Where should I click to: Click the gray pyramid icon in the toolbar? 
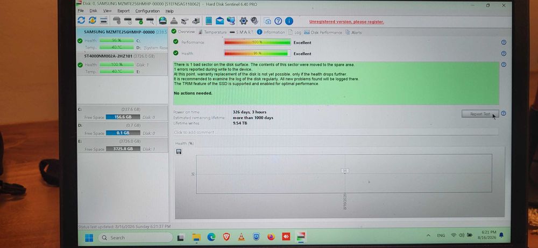174,21
